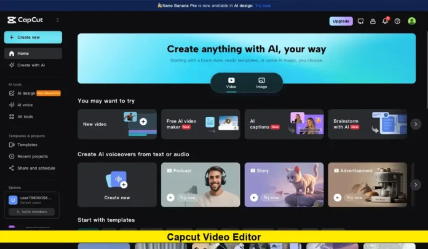Click Try now on Advertisement card

click(x=355, y=197)
